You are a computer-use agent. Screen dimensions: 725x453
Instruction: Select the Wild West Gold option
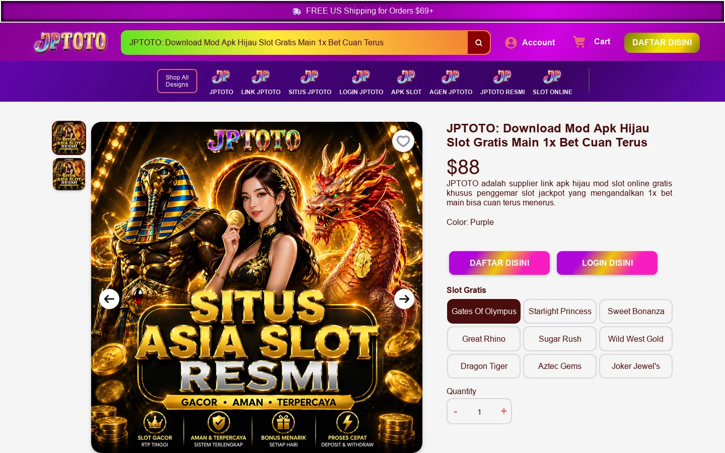pyautogui.click(x=636, y=339)
